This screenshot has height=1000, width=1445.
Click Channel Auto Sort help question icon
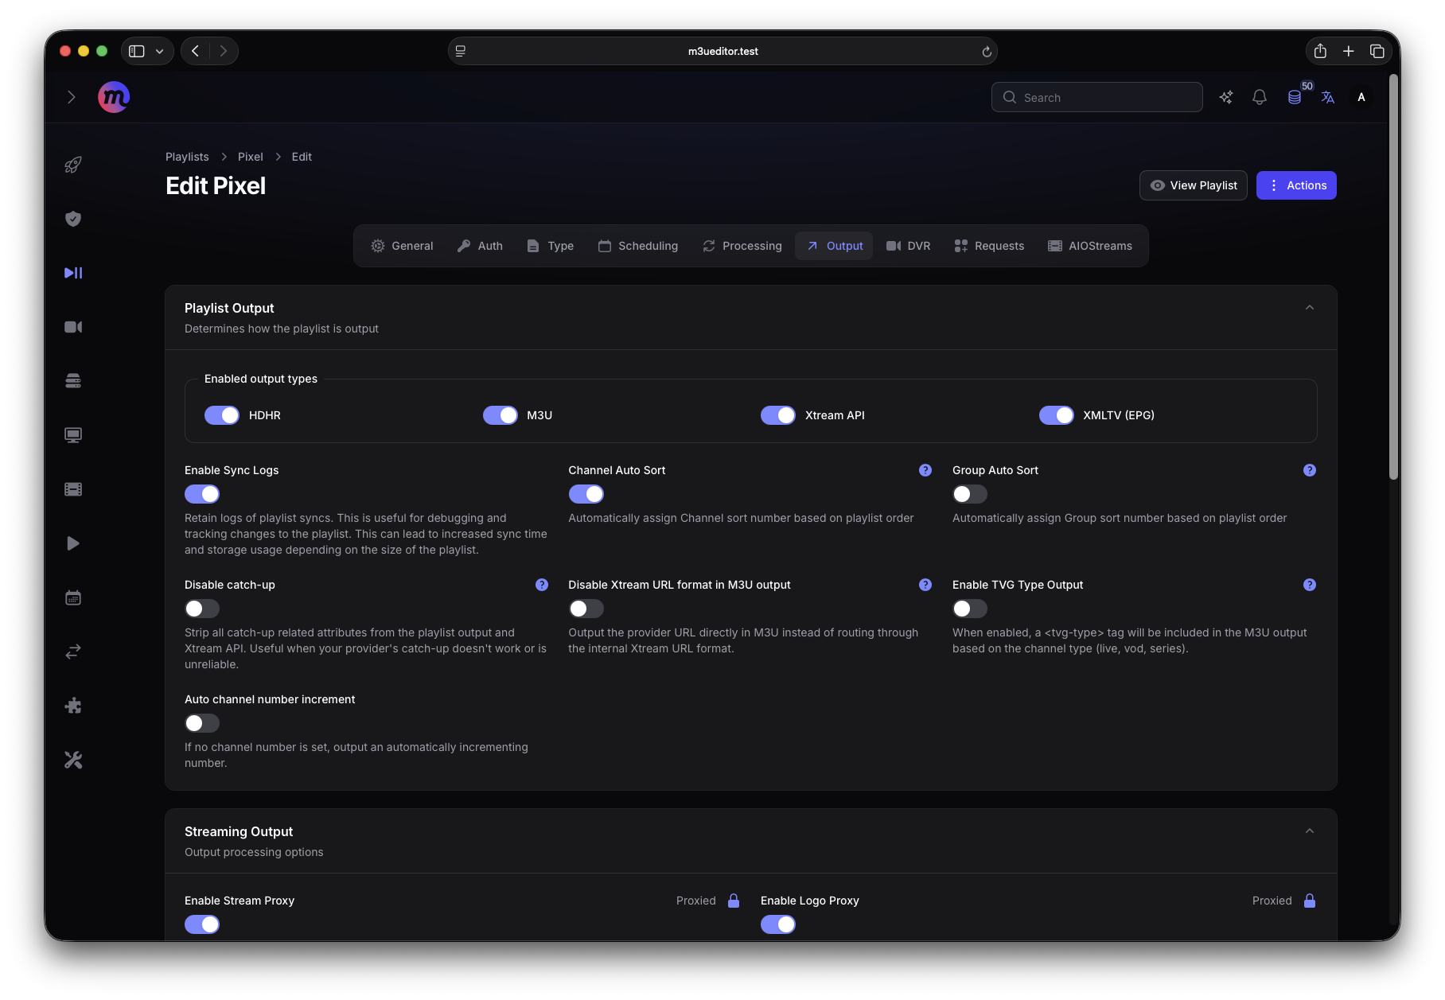(925, 470)
